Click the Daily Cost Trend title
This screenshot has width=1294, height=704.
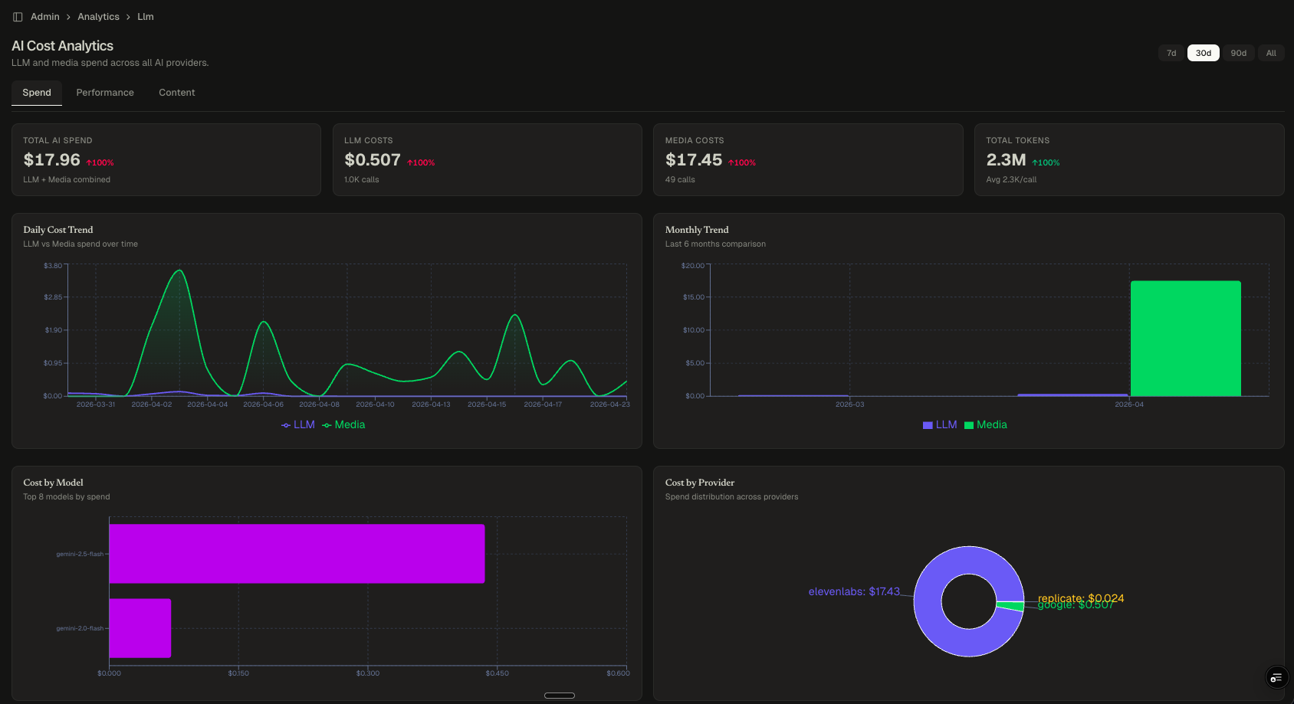click(x=58, y=230)
